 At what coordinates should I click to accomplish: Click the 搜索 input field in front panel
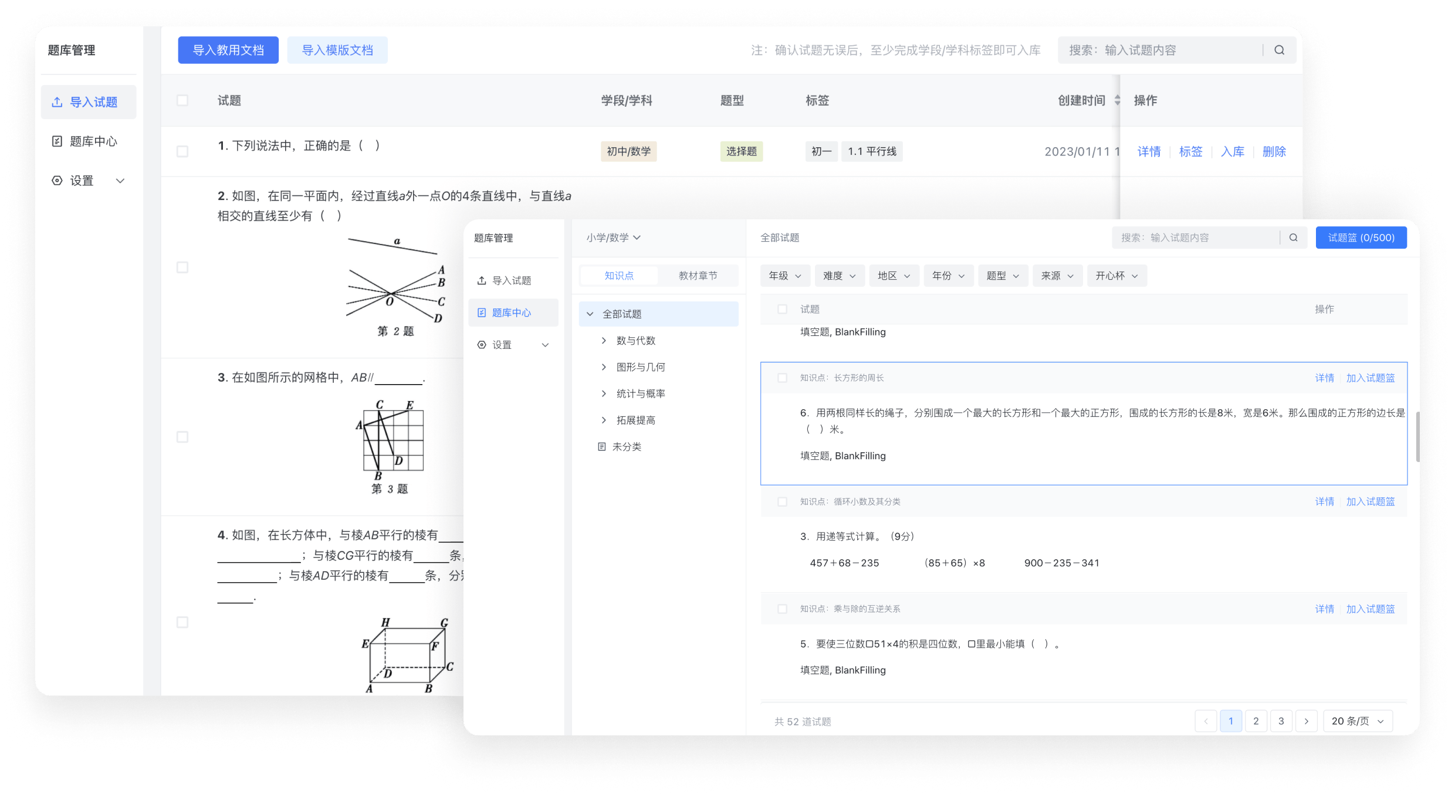tap(1194, 237)
